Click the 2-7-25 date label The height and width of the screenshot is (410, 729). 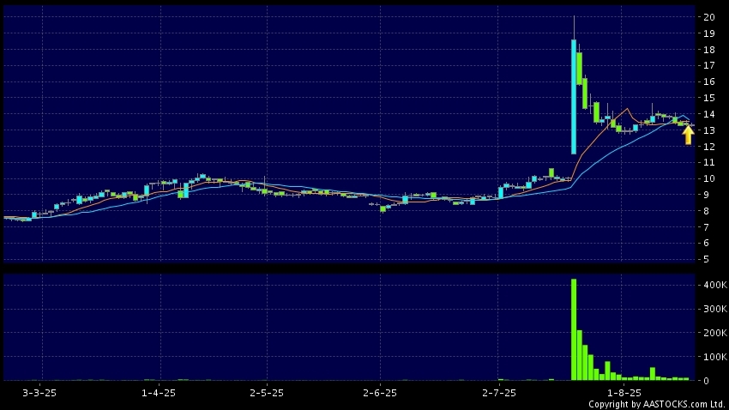tap(499, 393)
